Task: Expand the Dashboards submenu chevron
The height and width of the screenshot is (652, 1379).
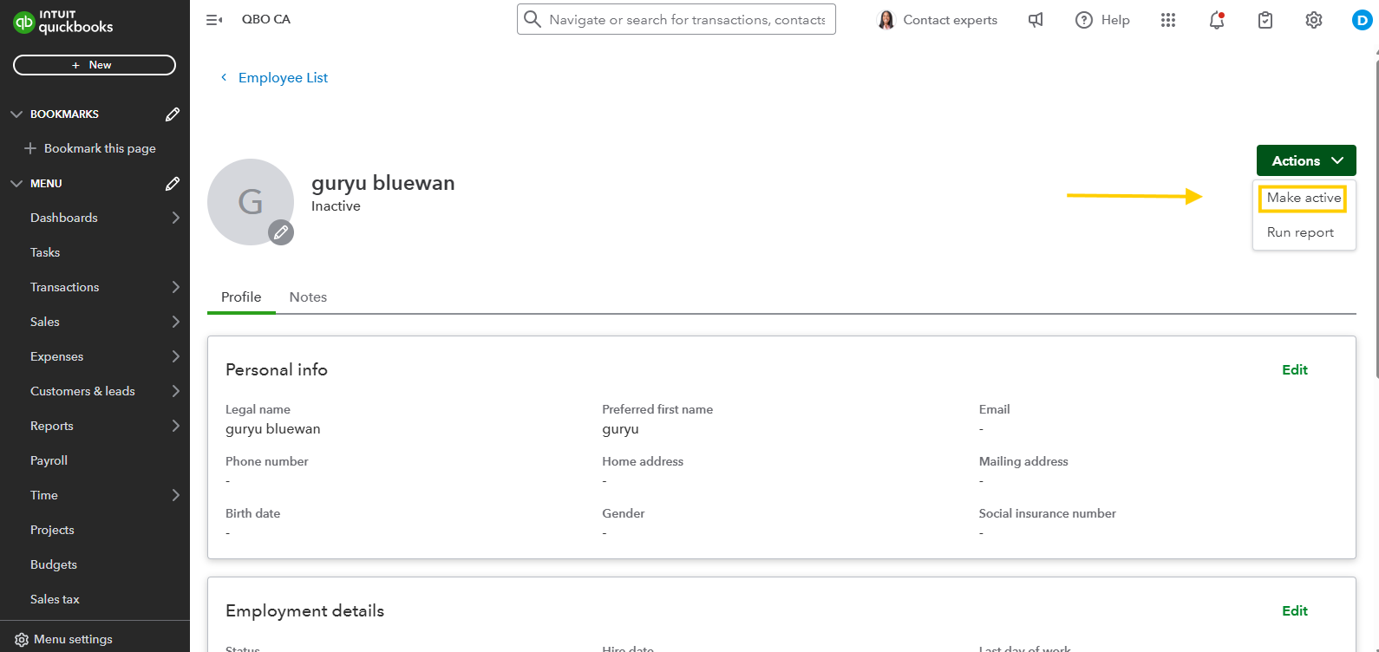Action: [x=176, y=218]
